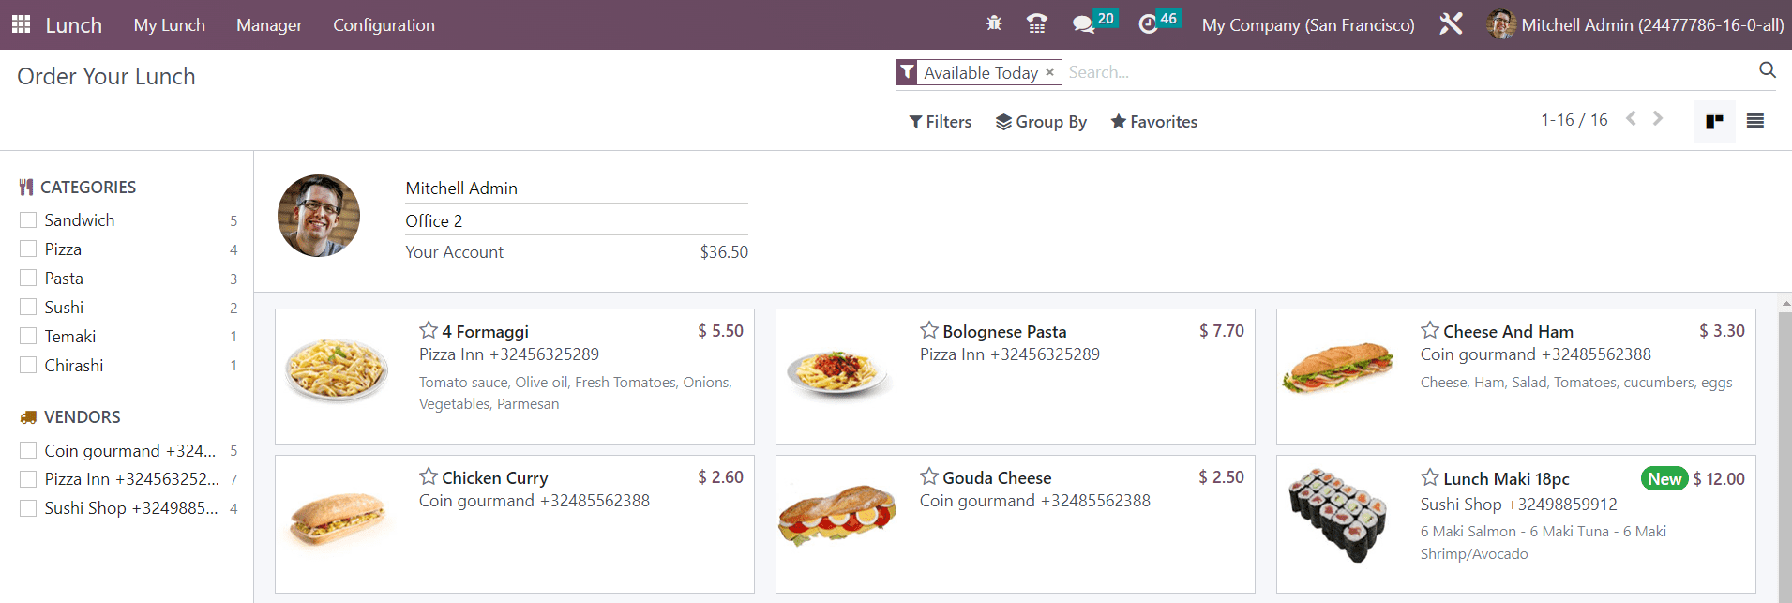Mark 4 Formaggi as favorite star

429,330
